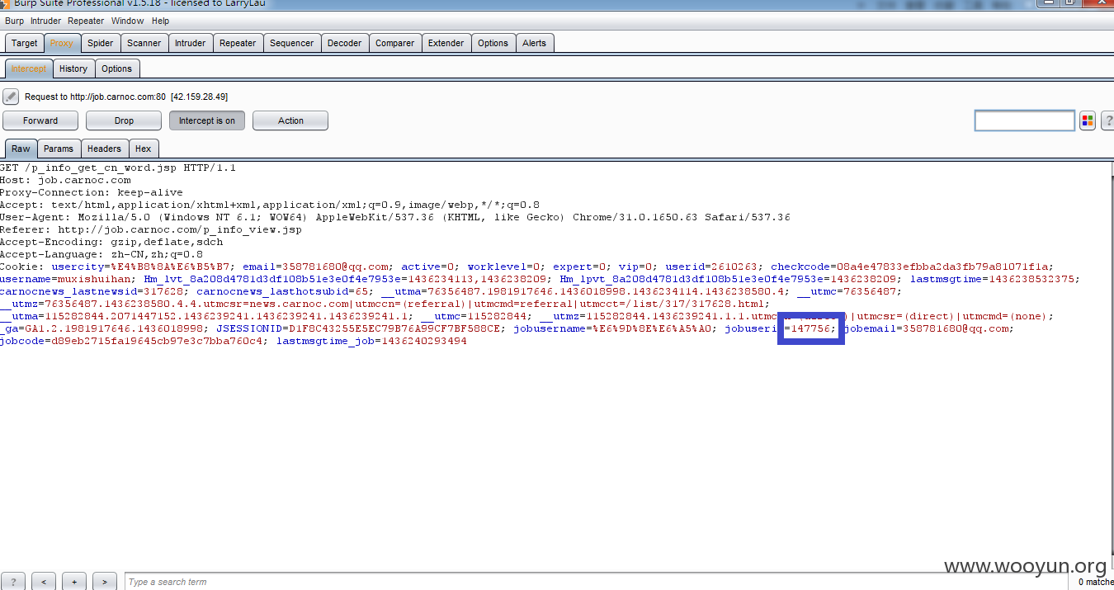Image resolution: width=1114 pixels, height=590 pixels.
Task: Switch to the Hex view tab
Action: [x=144, y=149]
